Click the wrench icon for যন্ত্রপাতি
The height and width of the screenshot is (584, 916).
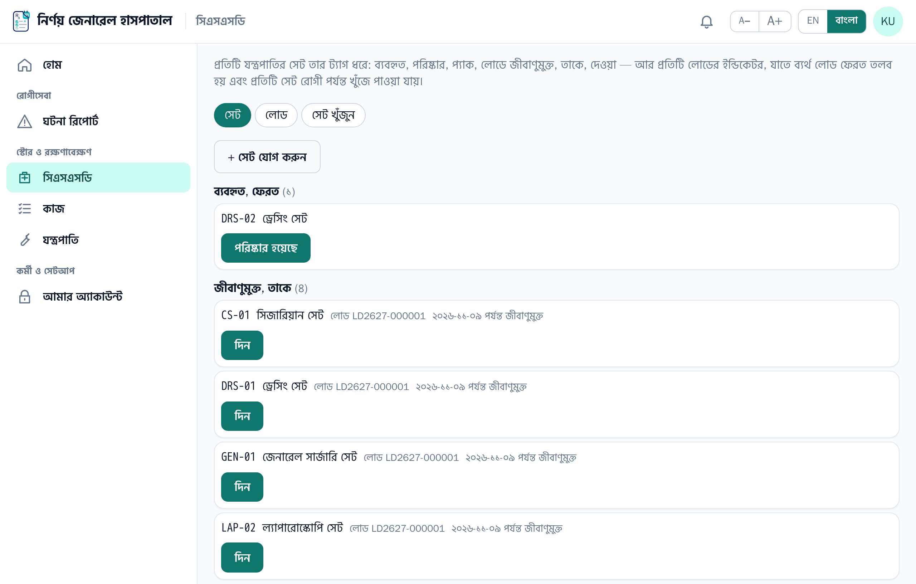(x=25, y=240)
